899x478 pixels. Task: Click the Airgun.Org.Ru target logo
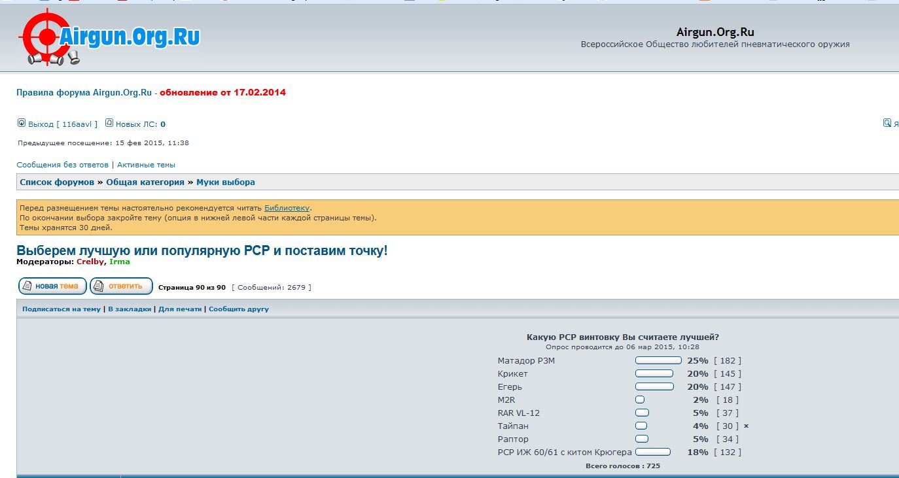click(109, 38)
